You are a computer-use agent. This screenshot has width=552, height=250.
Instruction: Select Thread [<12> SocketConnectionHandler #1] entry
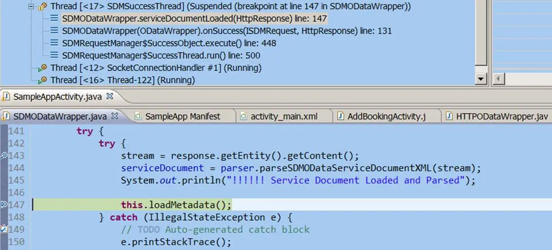[x=156, y=68]
